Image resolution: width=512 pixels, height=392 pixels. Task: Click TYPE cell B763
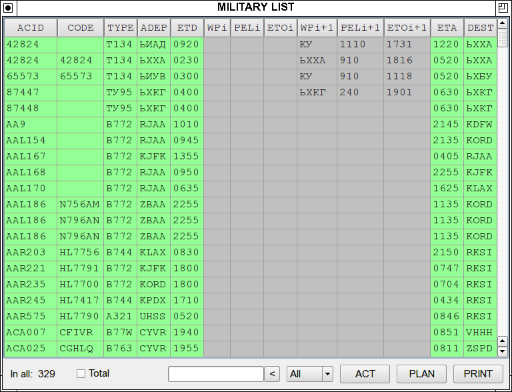point(121,349)
